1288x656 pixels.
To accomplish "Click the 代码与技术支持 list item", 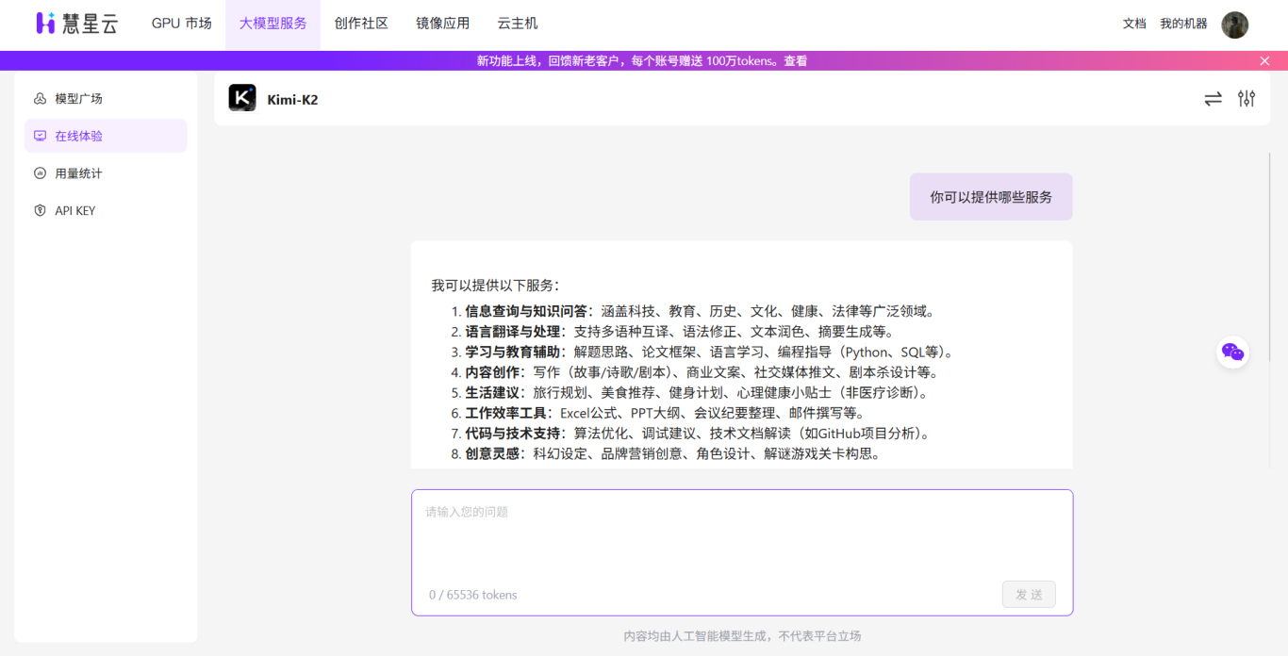I will [693, 434].
